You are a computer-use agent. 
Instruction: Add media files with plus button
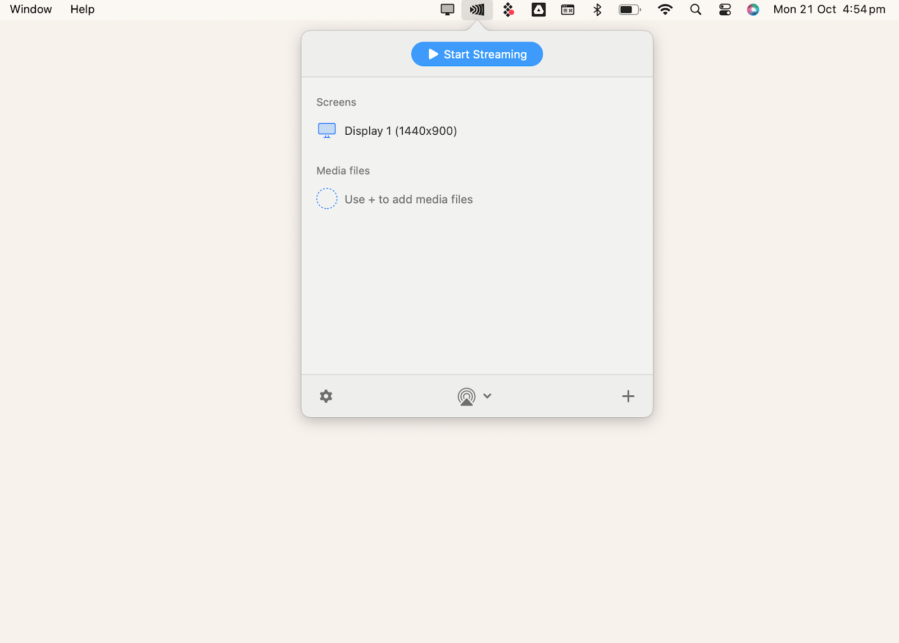tap(628, 396)
